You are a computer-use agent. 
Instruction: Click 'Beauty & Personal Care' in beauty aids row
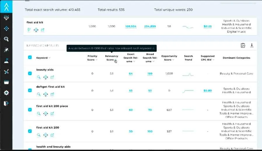tap(236, 74)
